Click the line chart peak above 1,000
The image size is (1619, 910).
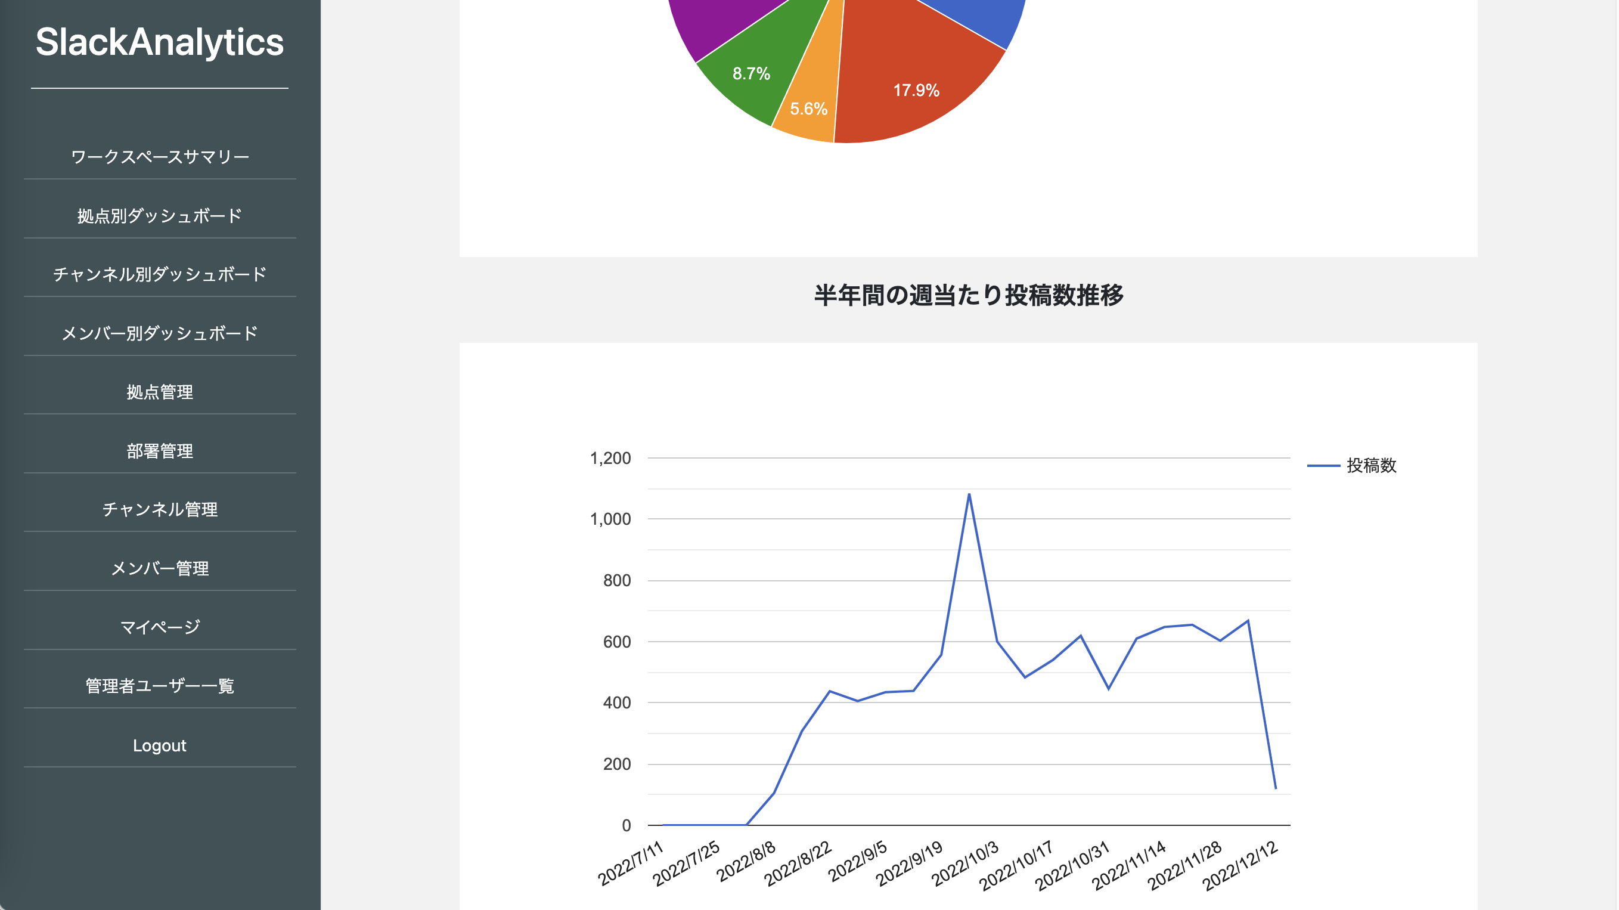pos(969,495)
